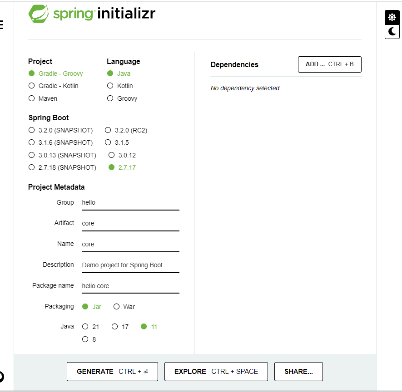Screen dimensions: 402x392
Task: Click ADD dependencies button
Action: pyautogui.click(x=329, y=64)
